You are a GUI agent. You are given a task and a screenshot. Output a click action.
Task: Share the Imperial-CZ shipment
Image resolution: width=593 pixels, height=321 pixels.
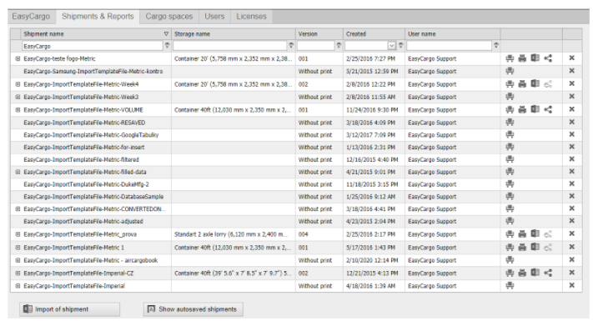(548, 273)
